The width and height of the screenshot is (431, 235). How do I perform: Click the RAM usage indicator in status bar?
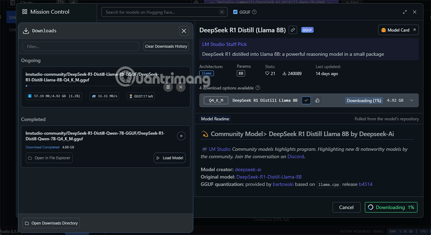coord(400,232)
